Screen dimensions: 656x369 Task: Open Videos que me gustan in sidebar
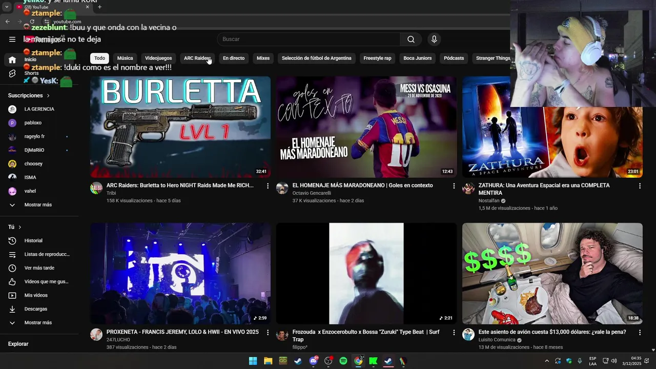tap(40, 281)
